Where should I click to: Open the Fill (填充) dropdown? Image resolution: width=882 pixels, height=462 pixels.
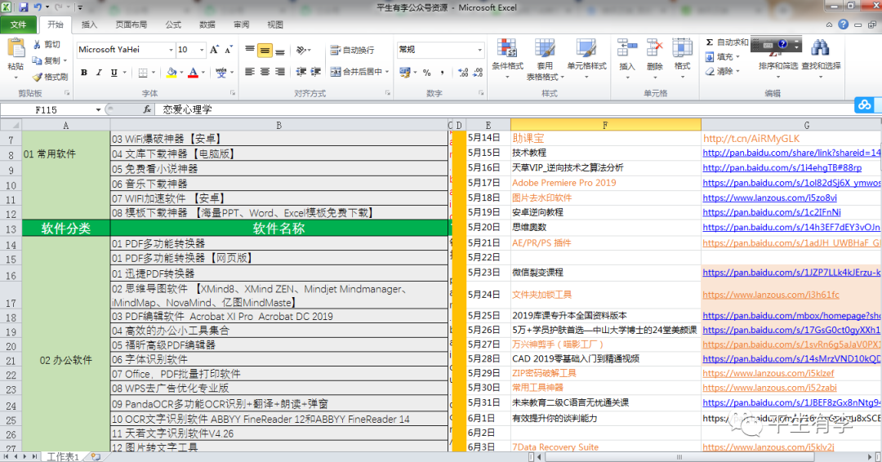click(x=722, y=57)
